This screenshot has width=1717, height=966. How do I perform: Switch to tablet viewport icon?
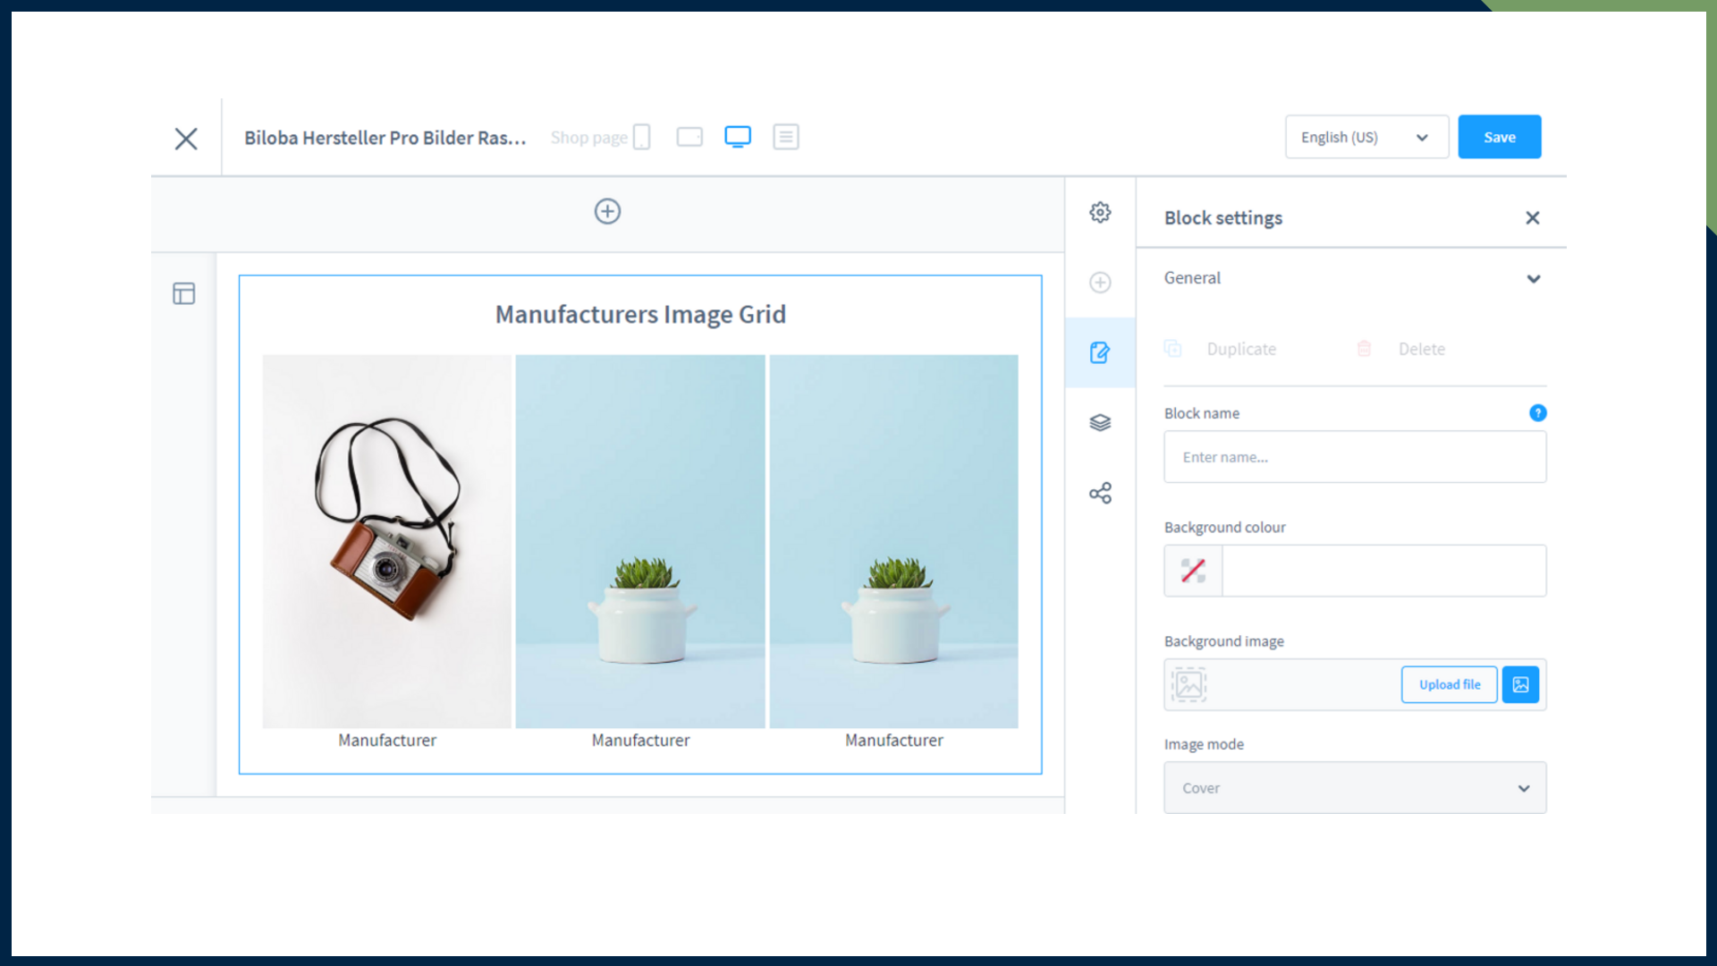(x=689, y=137)
